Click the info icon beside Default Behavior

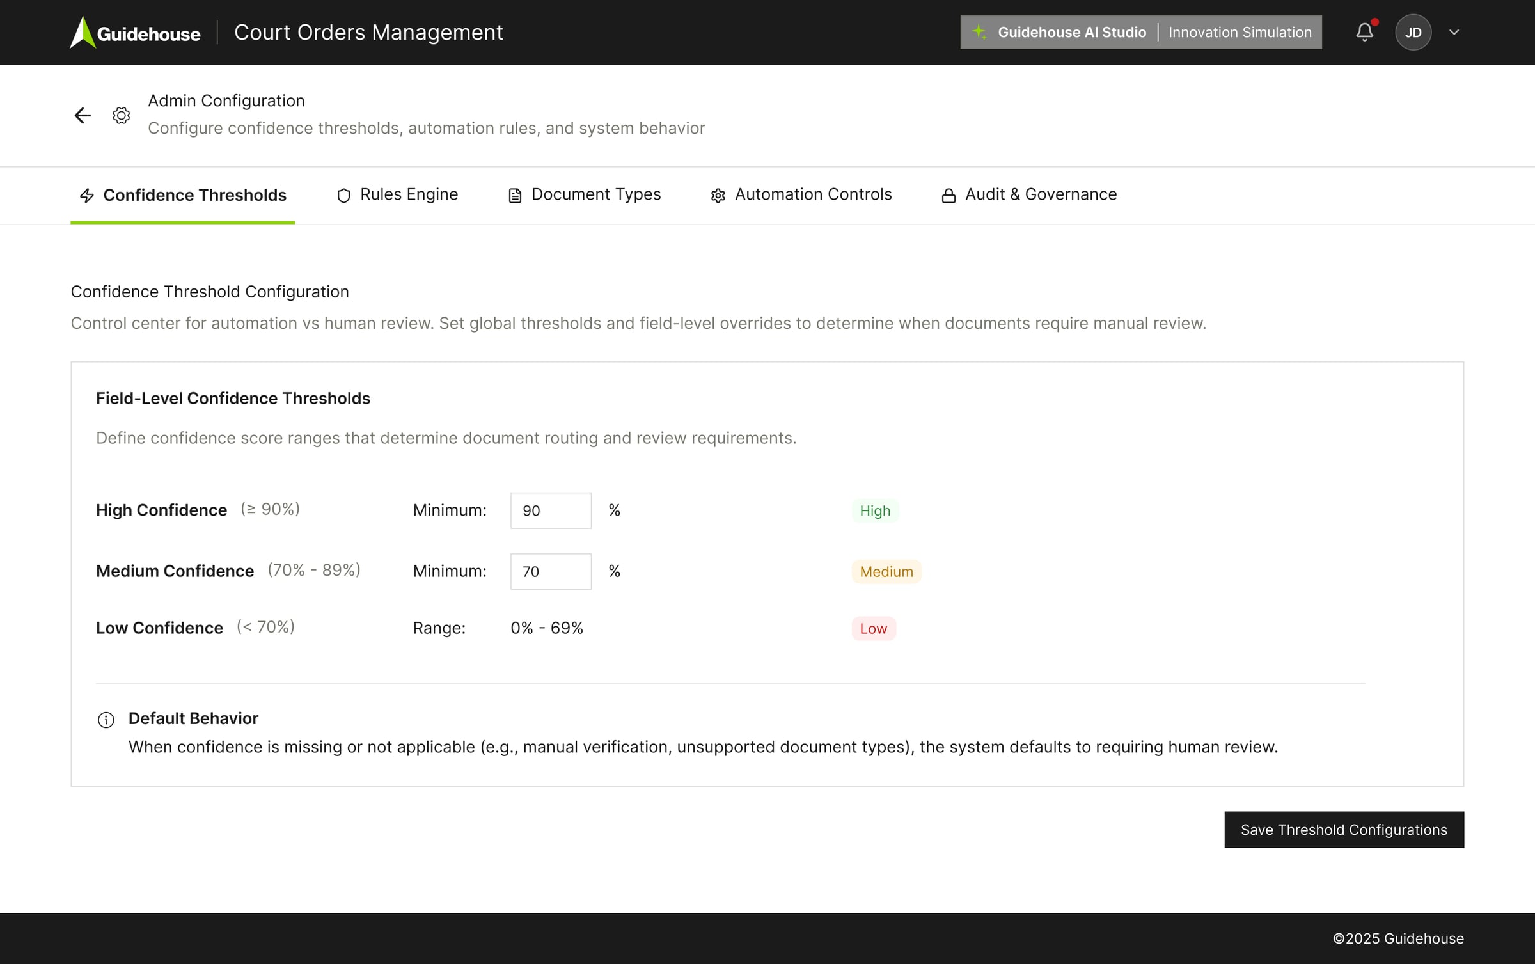click(106, 720)
